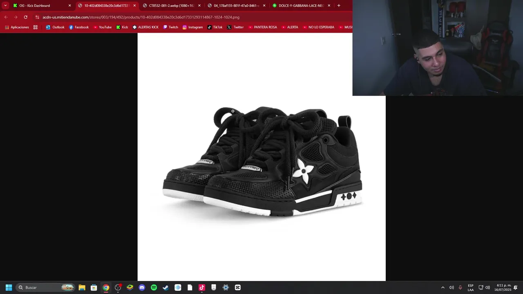Open the tab groups grid icon
Image resolution: width=523 pixels, height=294 pixels.
click(x=36, y=27)
